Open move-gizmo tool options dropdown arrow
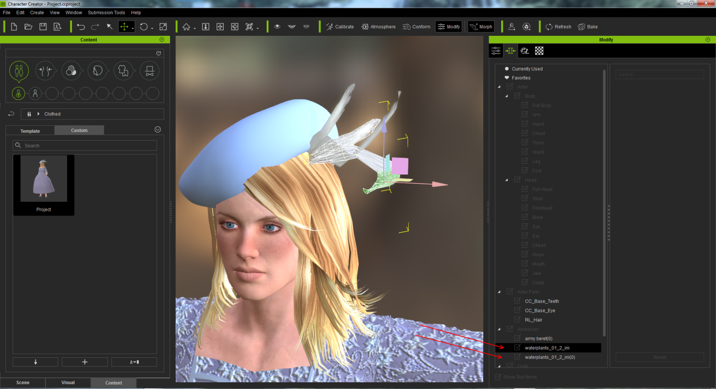716x389 pixels. (133, 29)
